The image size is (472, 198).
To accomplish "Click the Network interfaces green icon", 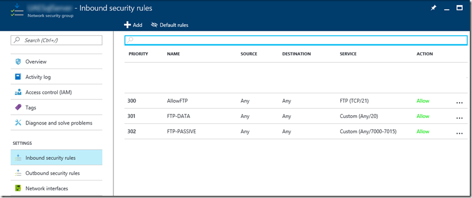I will [18, 188].
